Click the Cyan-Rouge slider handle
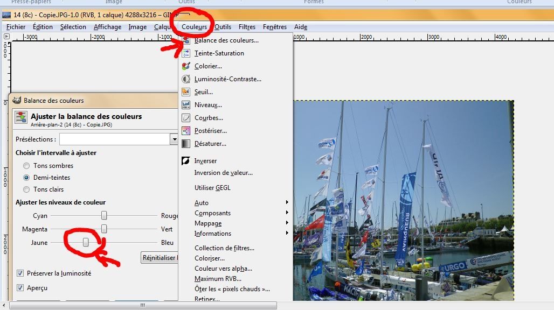Screen dimensions: 554x310 tap(104, 215)
